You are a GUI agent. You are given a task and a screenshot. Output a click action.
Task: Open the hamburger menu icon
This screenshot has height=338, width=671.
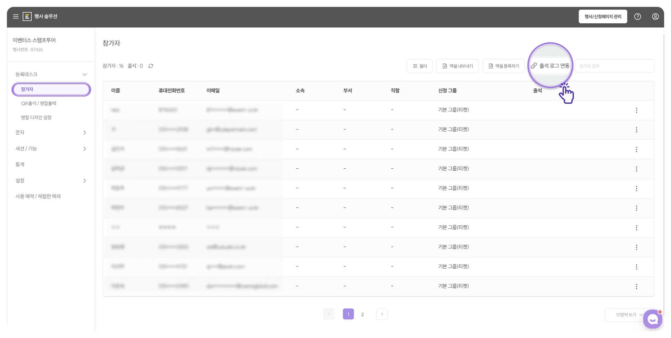[x=16, y=16]
